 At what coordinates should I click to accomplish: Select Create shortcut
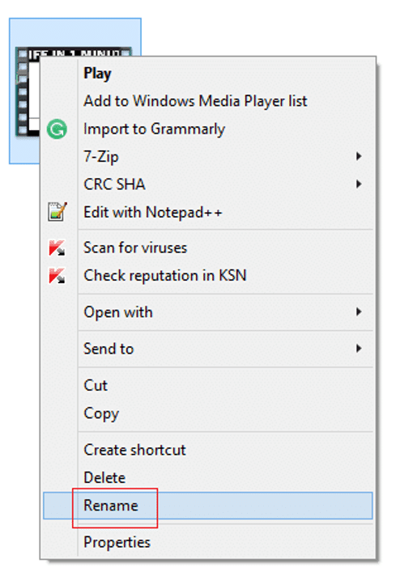tap(208, 450)
